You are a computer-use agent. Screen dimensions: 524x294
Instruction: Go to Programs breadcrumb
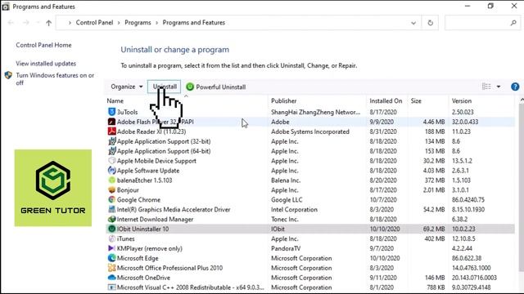(138, 23)
